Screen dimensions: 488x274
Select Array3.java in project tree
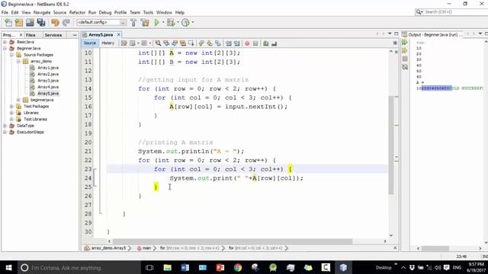pos(47,81)
